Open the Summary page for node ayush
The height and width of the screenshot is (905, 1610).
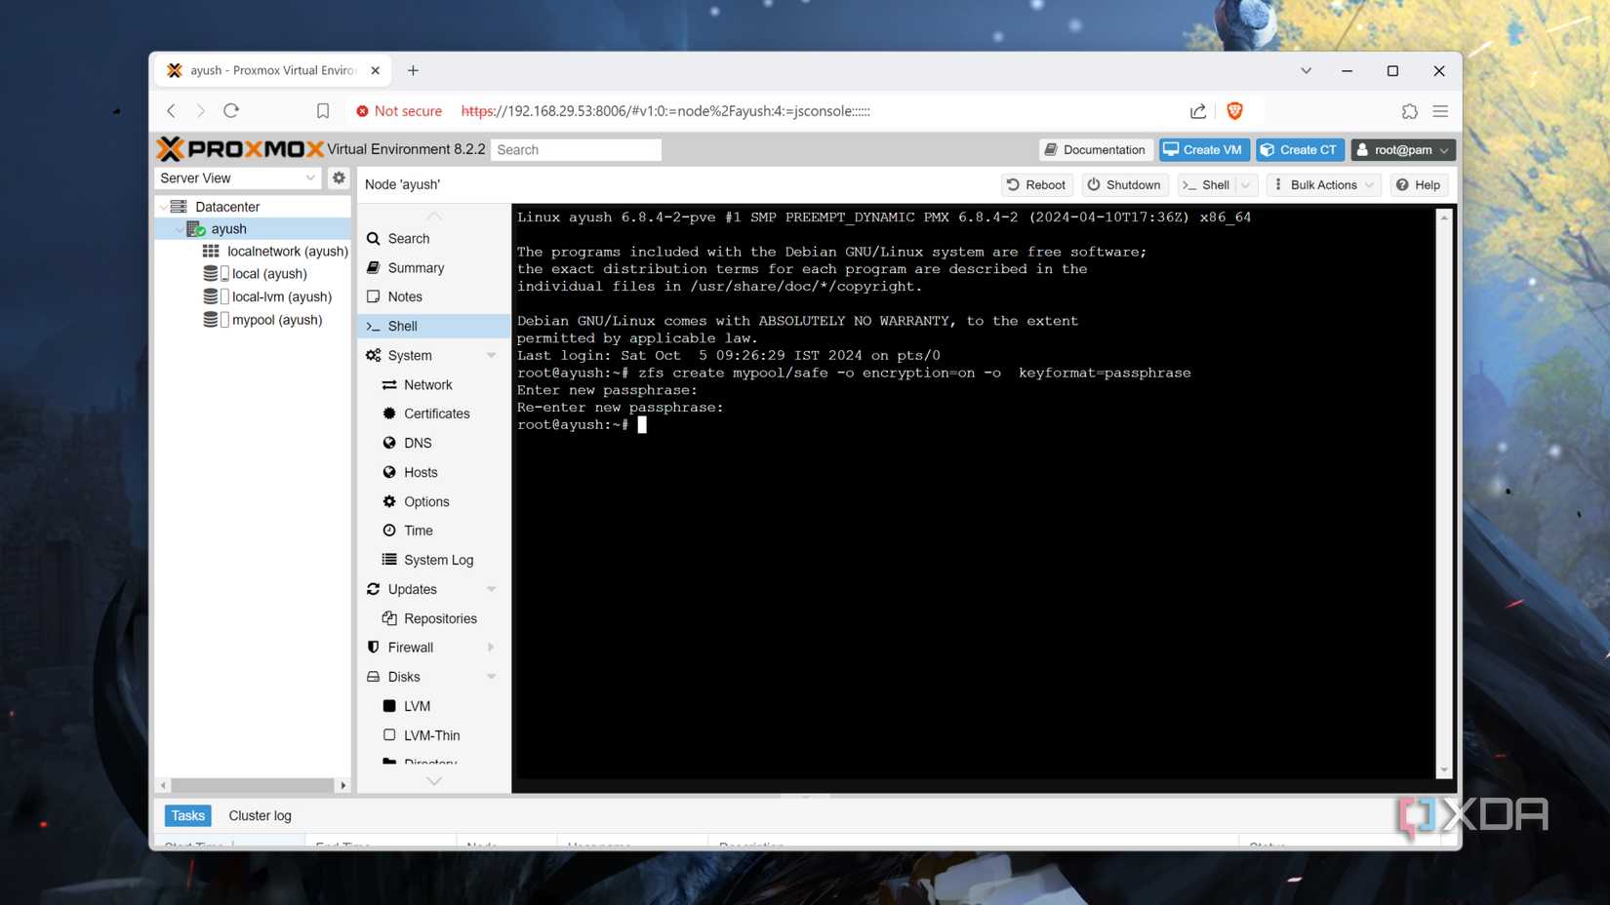pyautogui.click(x=416, y=267)
